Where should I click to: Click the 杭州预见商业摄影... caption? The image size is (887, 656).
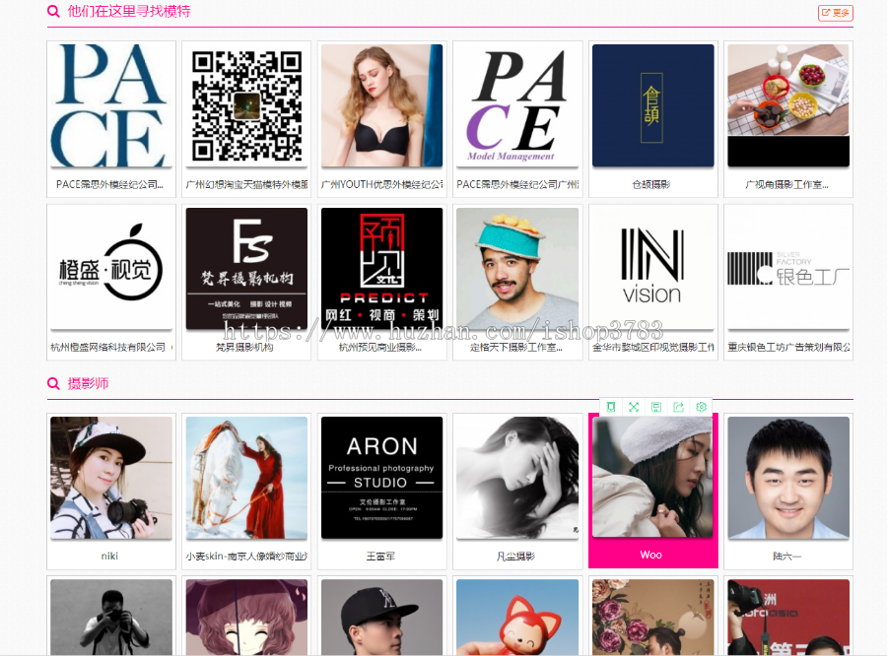pyautogui.click(x=380, y=348)
